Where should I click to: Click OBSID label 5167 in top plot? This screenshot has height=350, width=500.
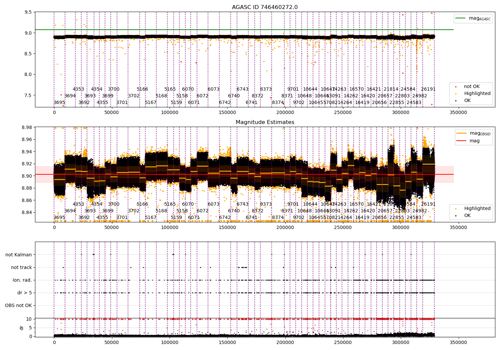pos(151,102)
